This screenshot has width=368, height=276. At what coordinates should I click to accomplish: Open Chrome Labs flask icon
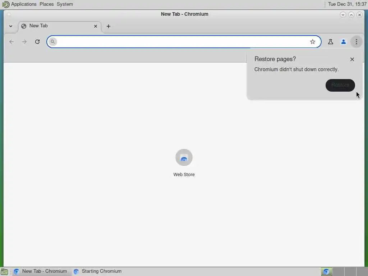click(331, 42)
